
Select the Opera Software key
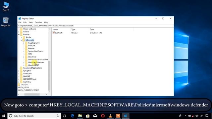(29, 29)
